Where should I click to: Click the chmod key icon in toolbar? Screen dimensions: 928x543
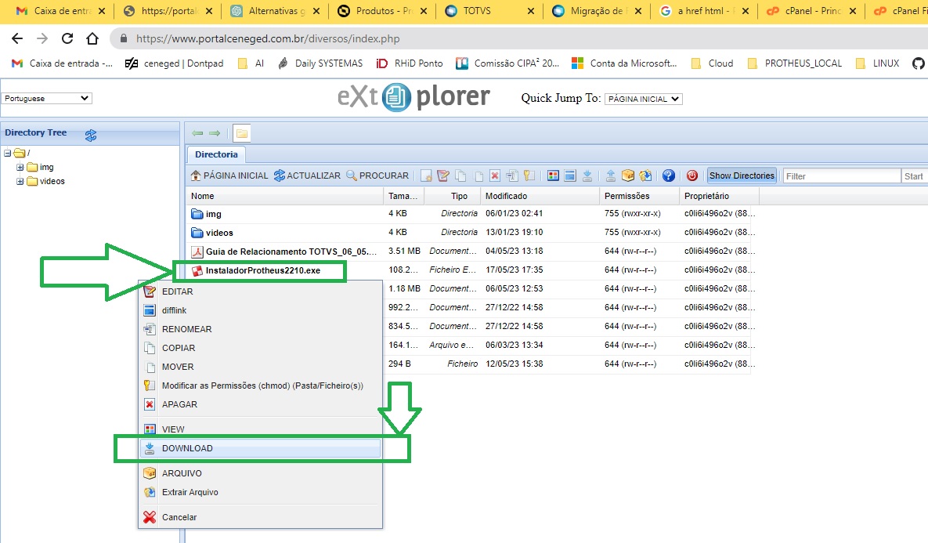coord(529,176)
